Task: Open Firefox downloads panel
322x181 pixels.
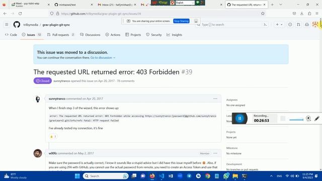Action: click(x=302, y=14)
